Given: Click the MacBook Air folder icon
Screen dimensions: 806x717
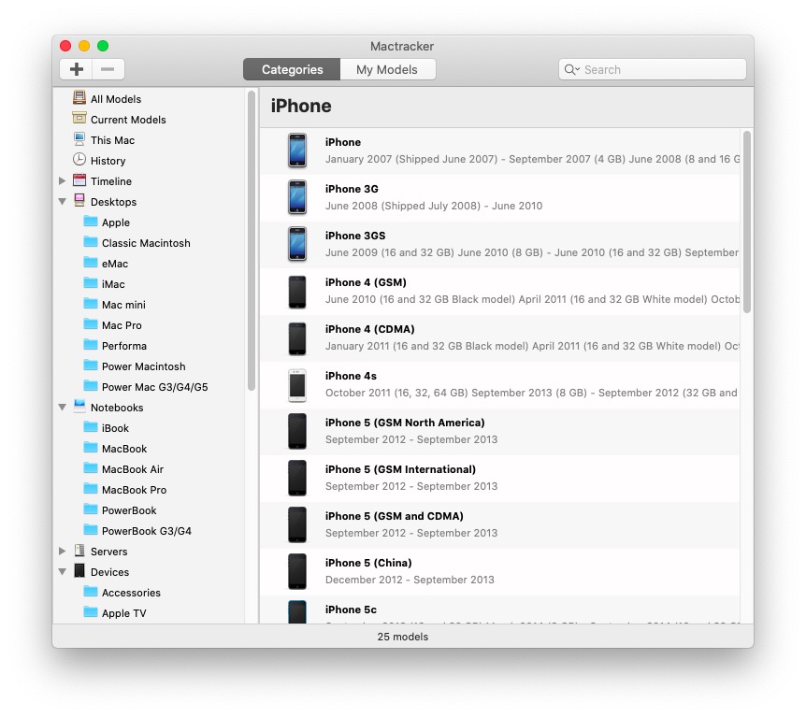Looking at the screenshot, I should point(91,468).
